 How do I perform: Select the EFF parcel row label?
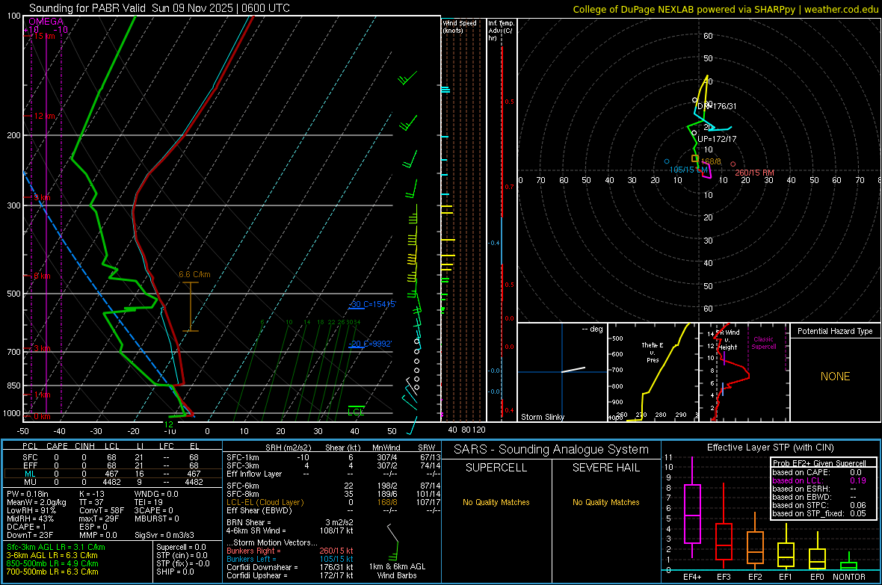point(30,465)
